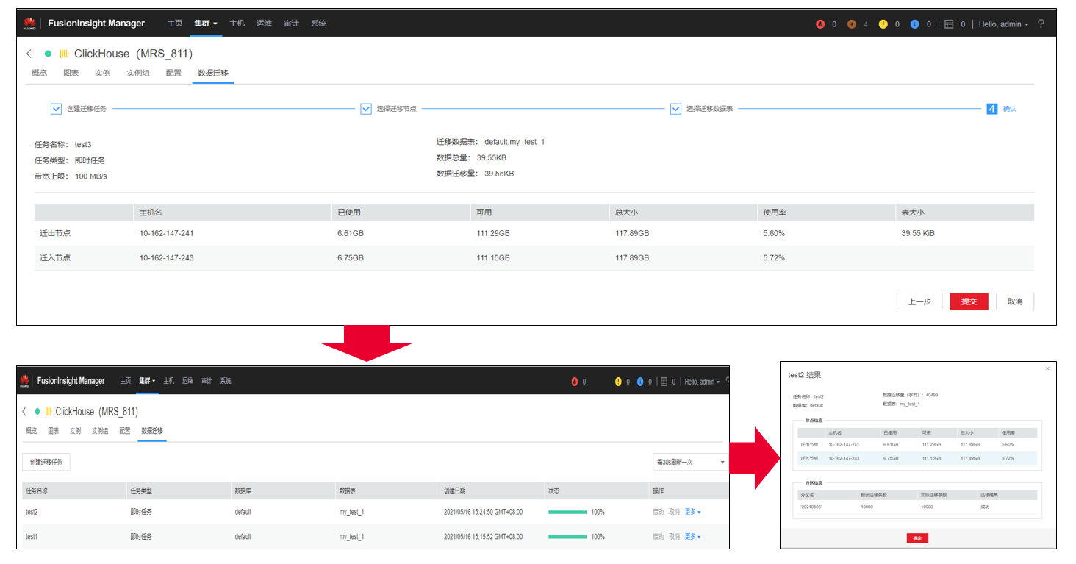Confirm the test2 结果 dialog with 确定

[x=917, y=538]
